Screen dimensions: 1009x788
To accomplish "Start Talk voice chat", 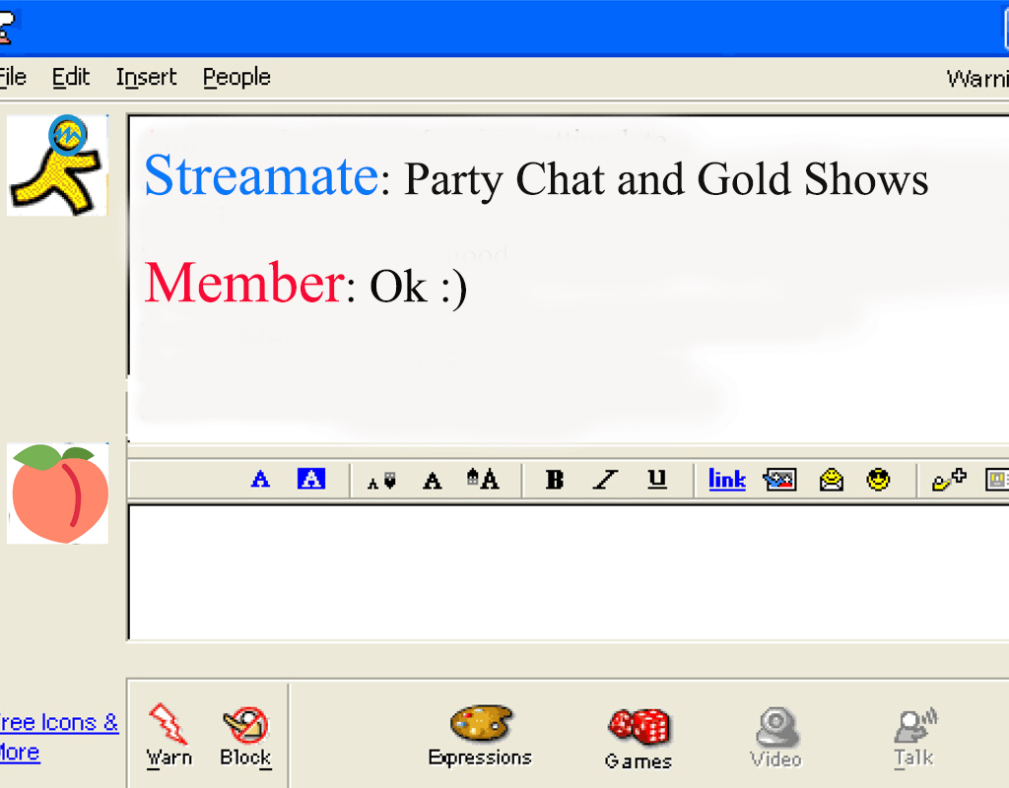I will 914,737.
